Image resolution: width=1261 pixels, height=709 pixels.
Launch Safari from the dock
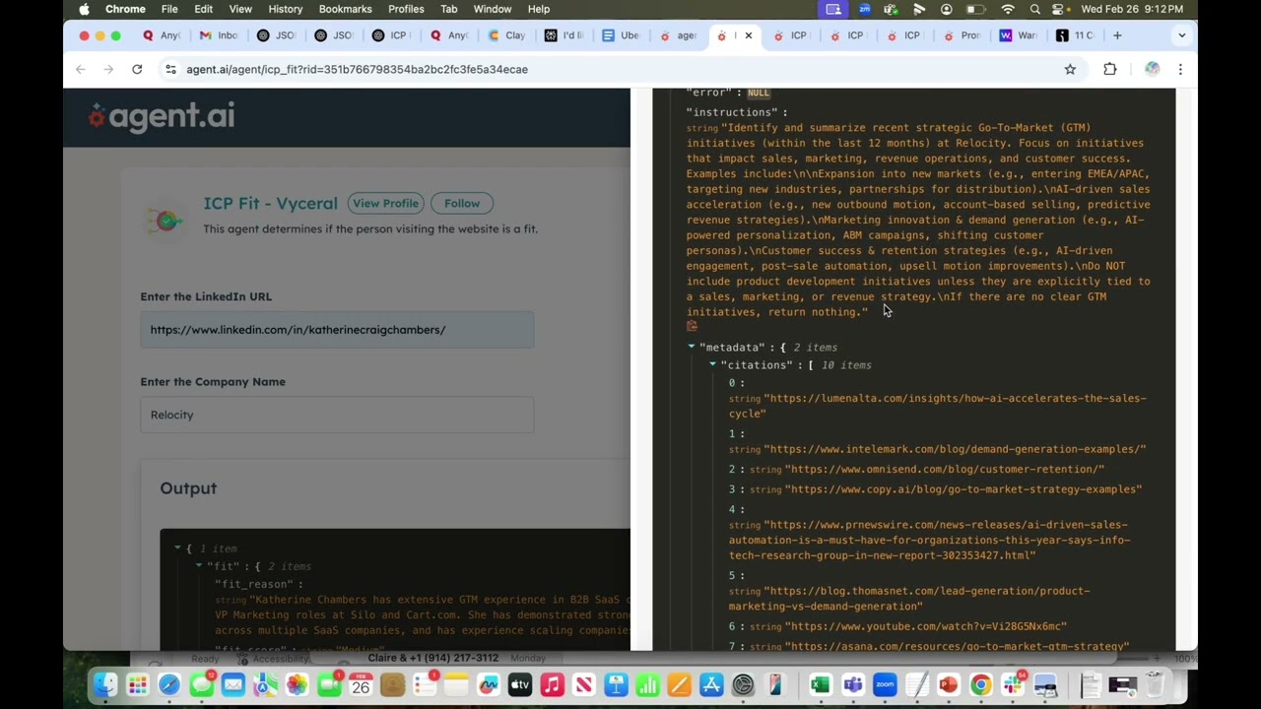click(x=169, y=684)
